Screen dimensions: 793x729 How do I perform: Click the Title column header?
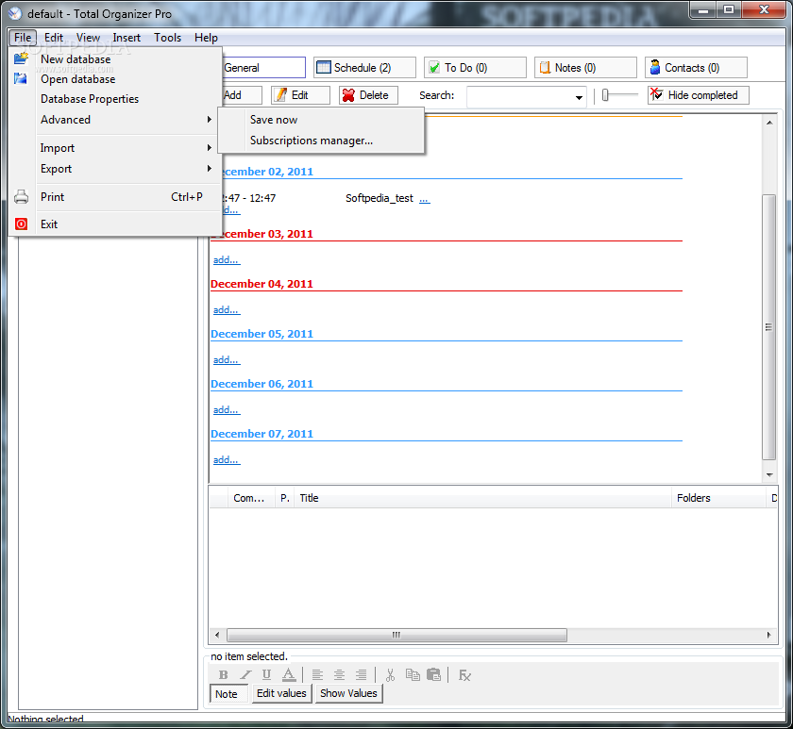point(483,498)
